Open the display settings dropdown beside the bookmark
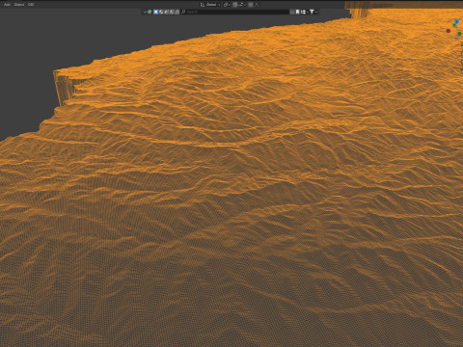Image resolution: width=463 pixels, height=347 pixels. pyautogui.click(x=304, y=12)
